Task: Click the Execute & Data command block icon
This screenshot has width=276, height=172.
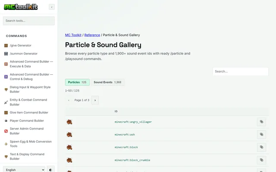Action: [x=6, y=64]
